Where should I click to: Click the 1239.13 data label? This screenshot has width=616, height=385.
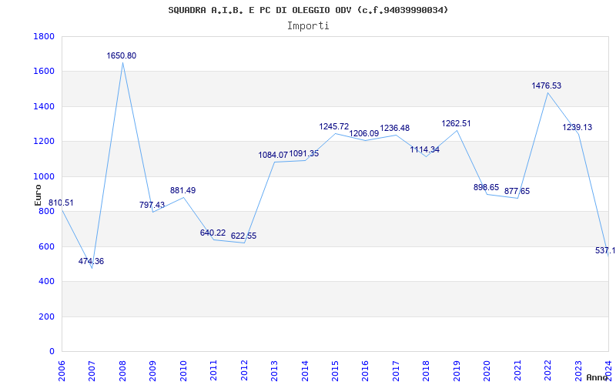pos(577,128)
